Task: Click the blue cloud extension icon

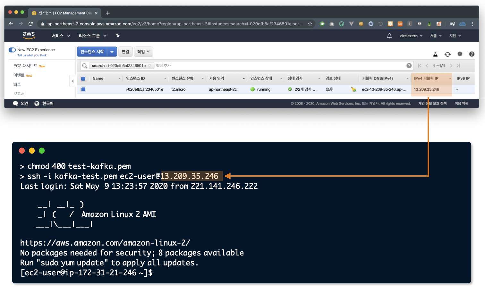Action: pyautogui.click(x=463, y=24)
